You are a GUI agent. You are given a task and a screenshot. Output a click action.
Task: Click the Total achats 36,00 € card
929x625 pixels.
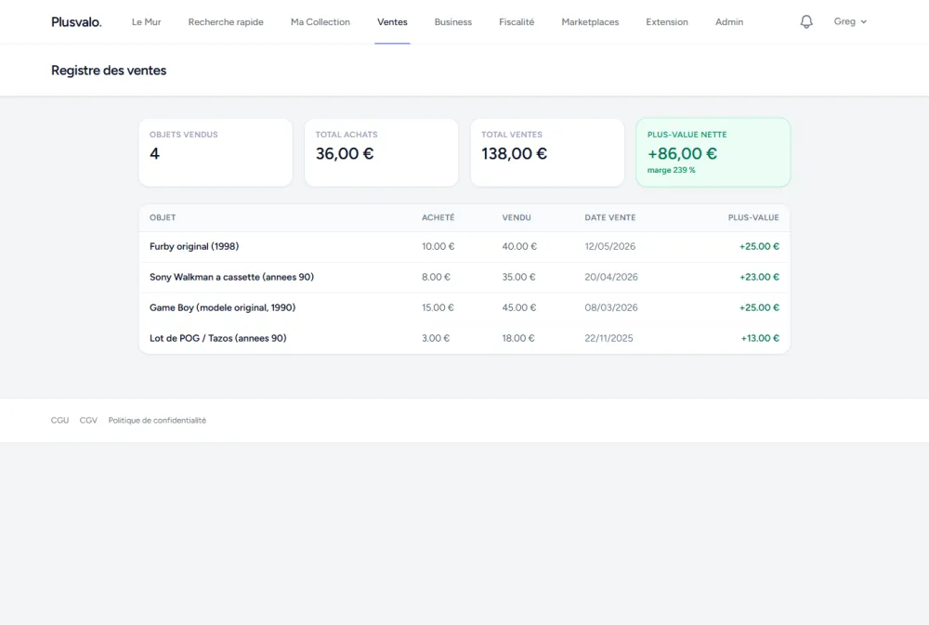[382, 152]
